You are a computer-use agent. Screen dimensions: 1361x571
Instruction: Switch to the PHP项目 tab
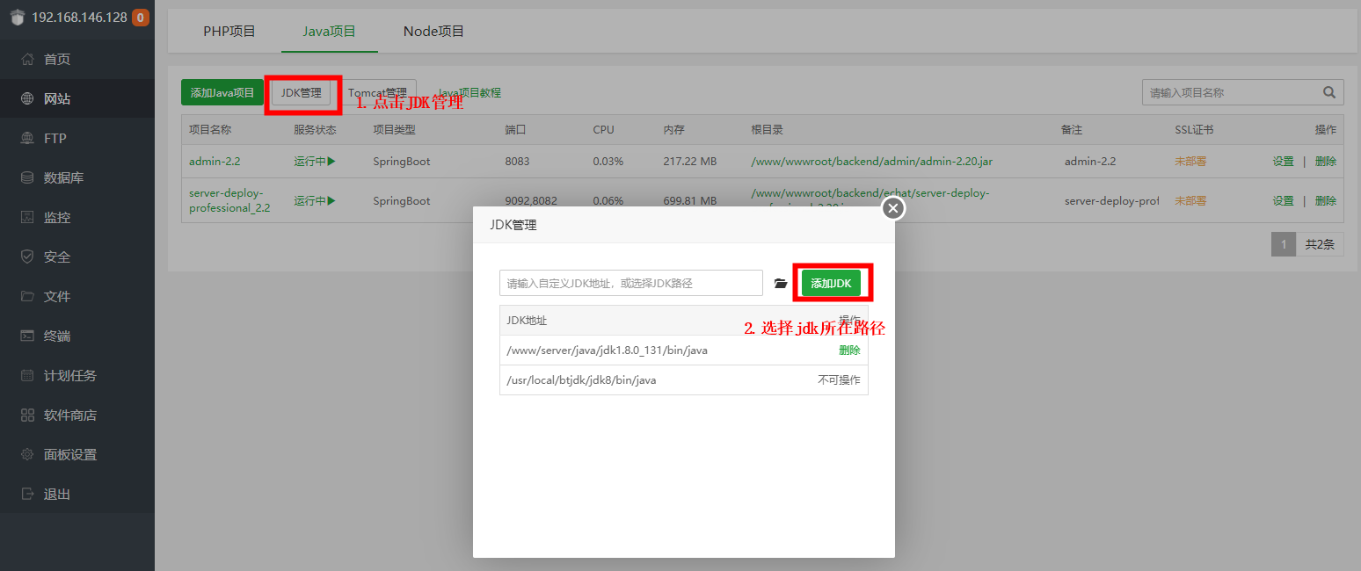(x=229, y=32)
